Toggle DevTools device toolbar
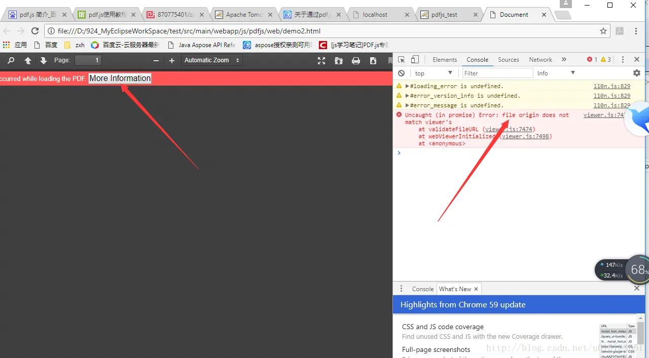This screenshot has height=358, width=649. 415,59
